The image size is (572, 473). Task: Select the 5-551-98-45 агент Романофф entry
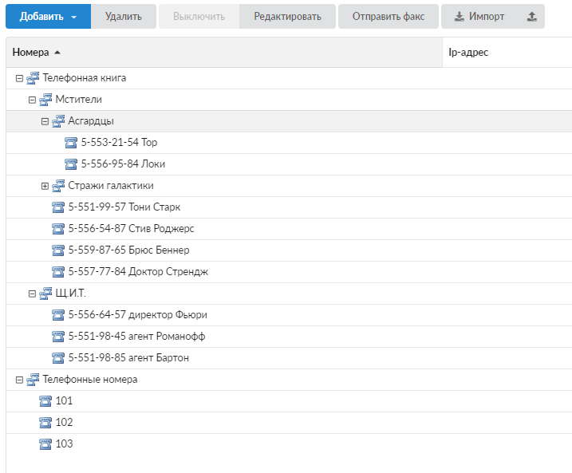tap(136, 336)
